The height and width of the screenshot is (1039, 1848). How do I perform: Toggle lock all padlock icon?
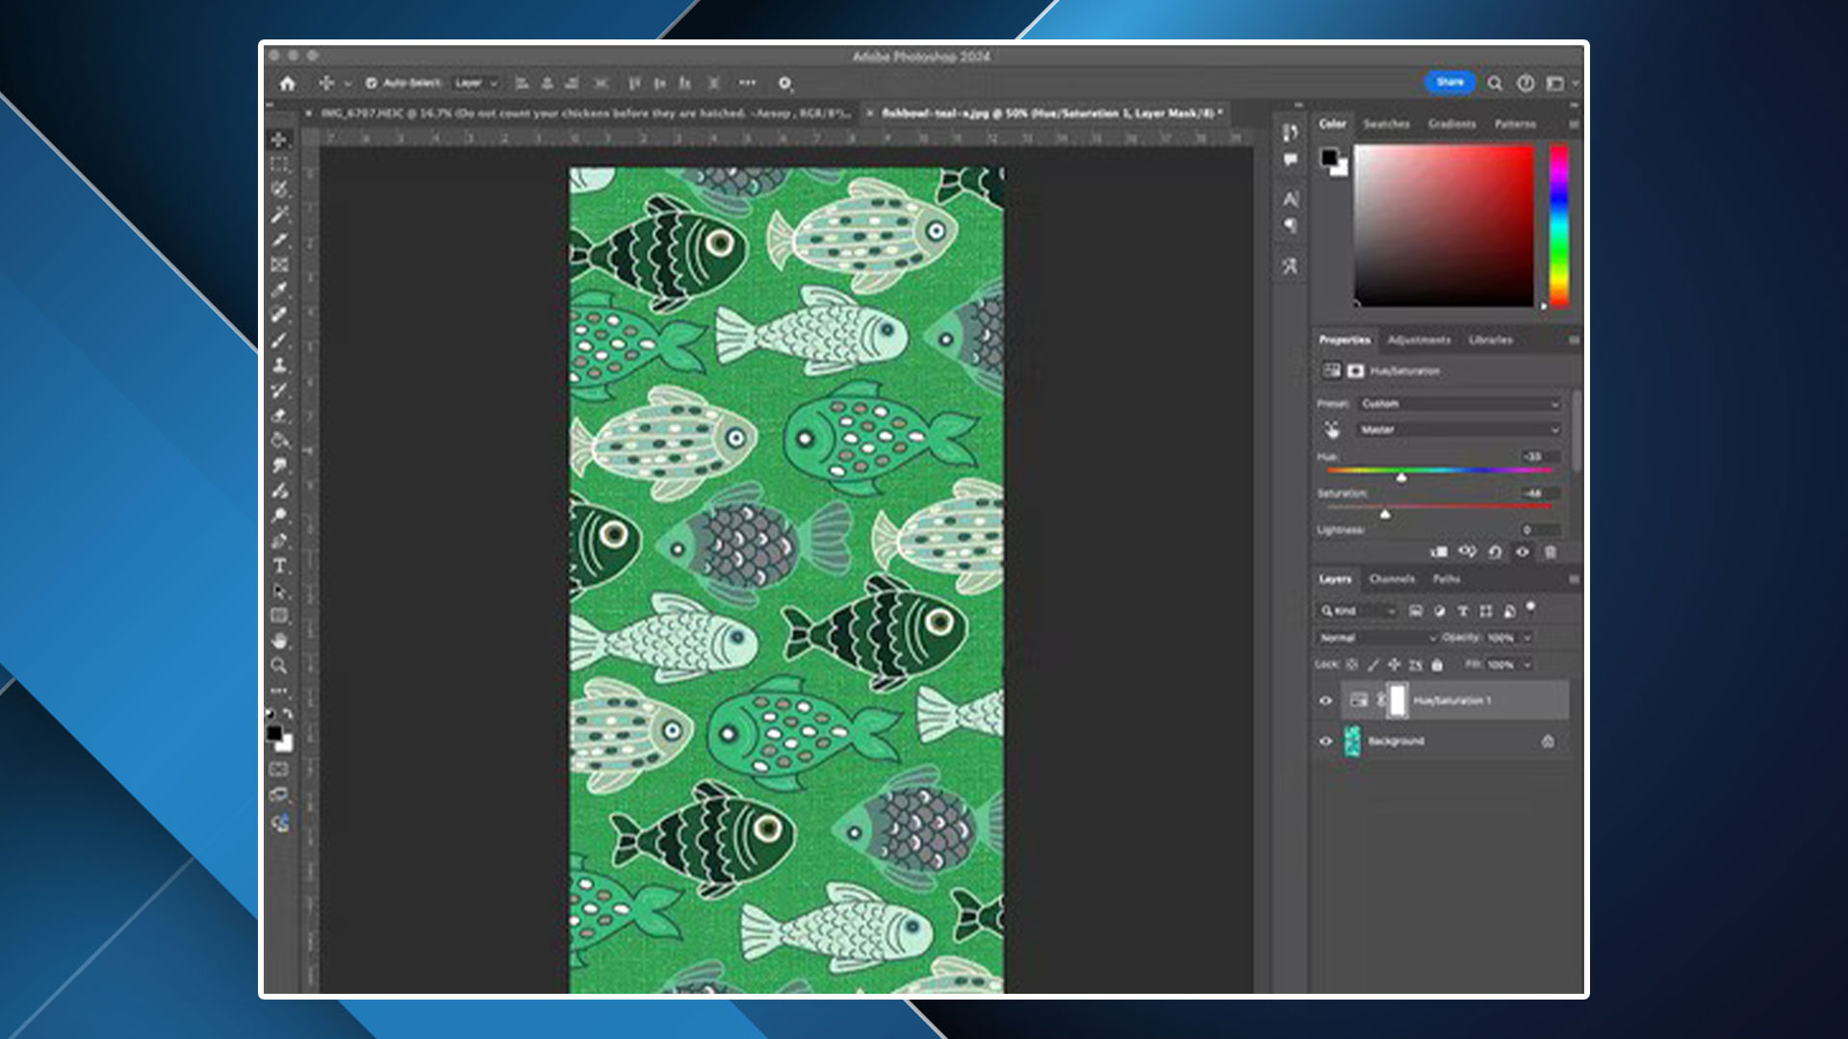point(1437,665)
